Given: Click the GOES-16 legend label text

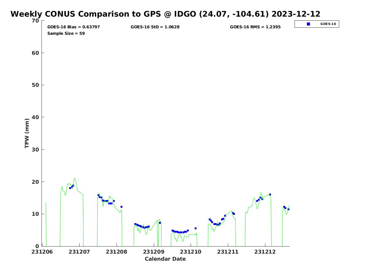Looking at the screenshot, I should (328, 24).
